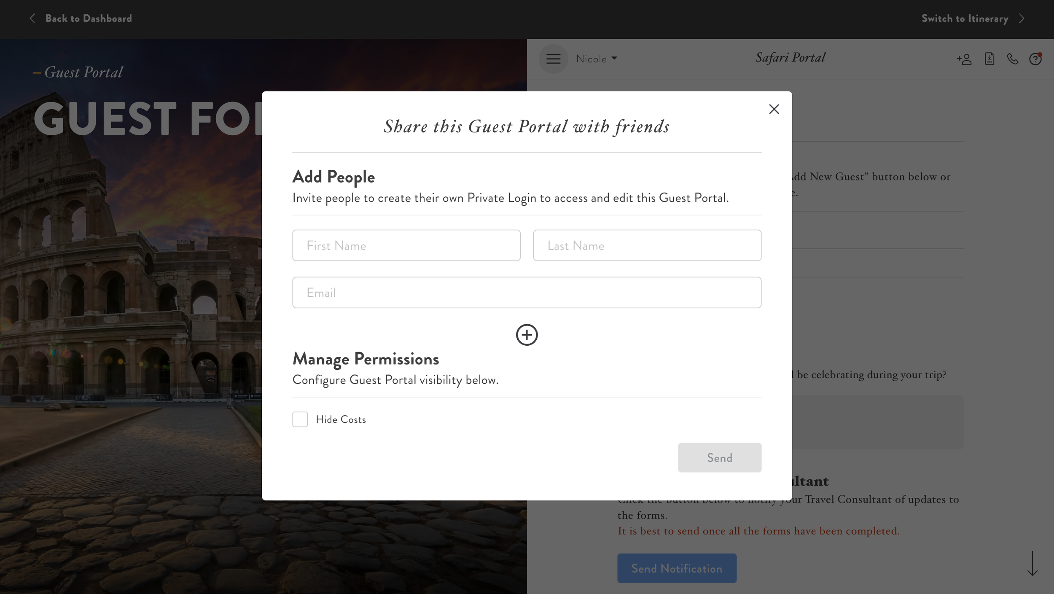
Task: Click the Send Notification button
Action: 677,568
